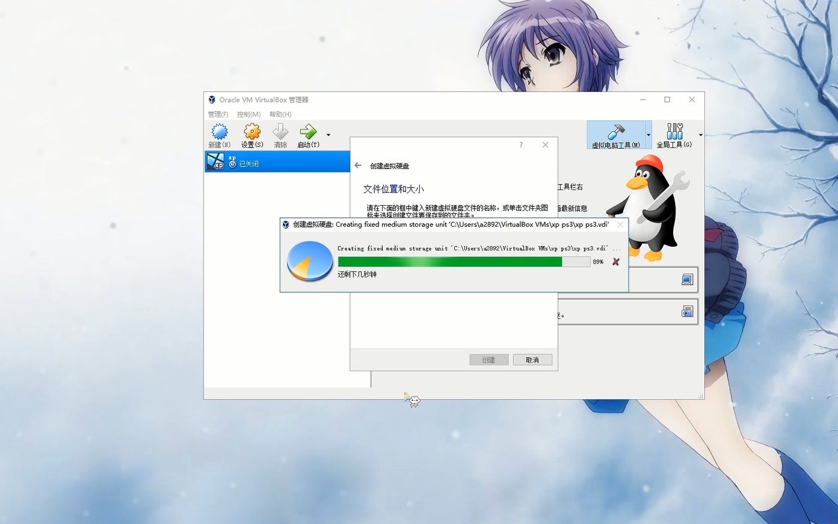
Task: Open Settings (设置) from the toolbar
Action: click(x=252, y=135)
